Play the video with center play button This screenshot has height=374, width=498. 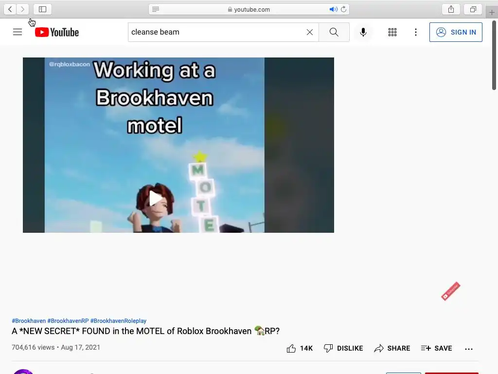click(155, 198)
